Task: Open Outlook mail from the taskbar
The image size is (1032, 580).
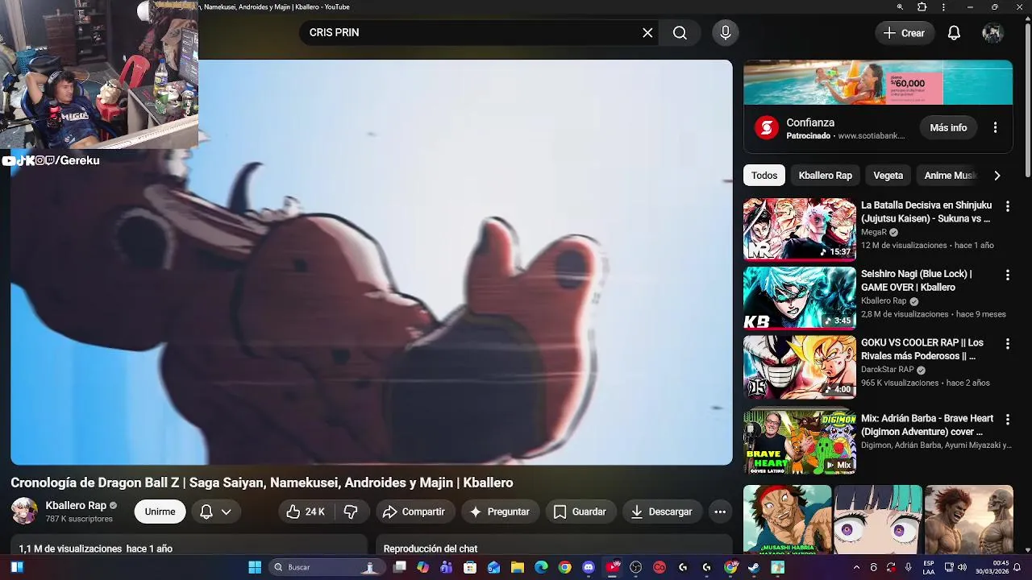Action: [493, 567]
